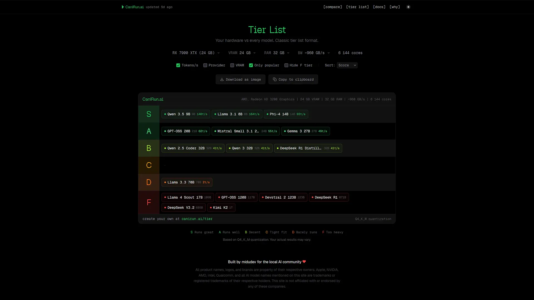This screenshot has height=300, width=534.
Task: Click the S tier label block
Action: click(149, 114)
